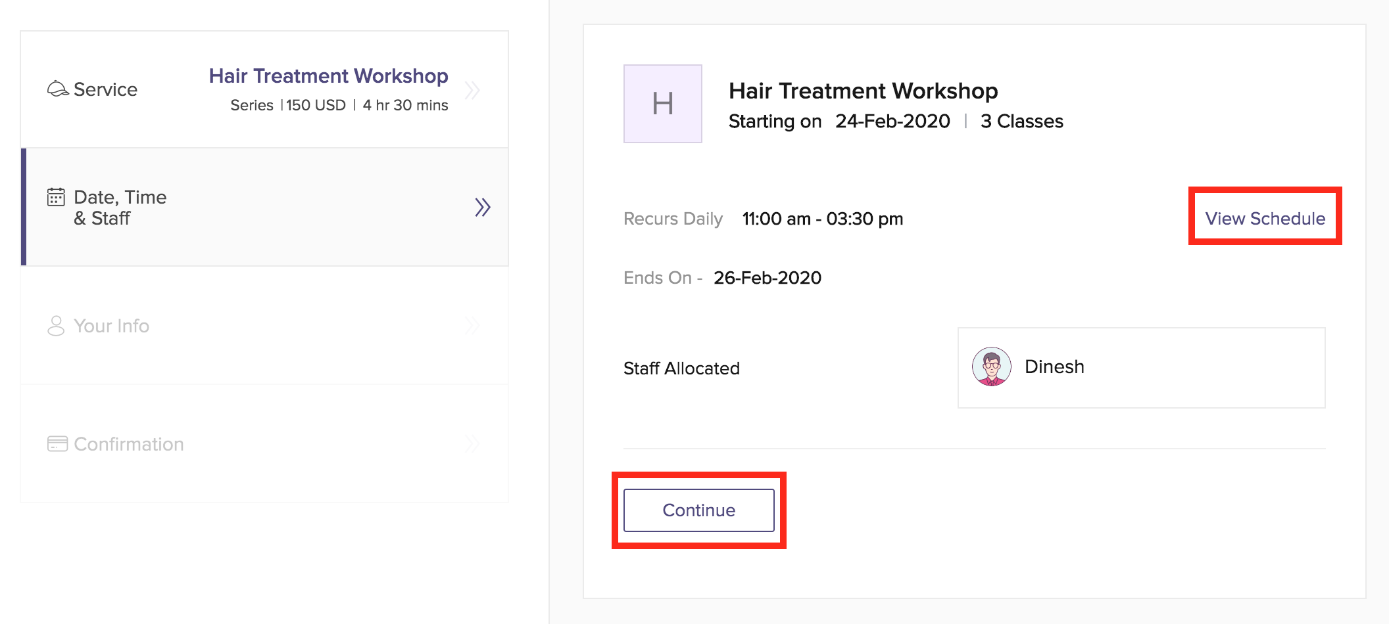
Task: Select the Dinesh staff box
Action: [1141, 368]
